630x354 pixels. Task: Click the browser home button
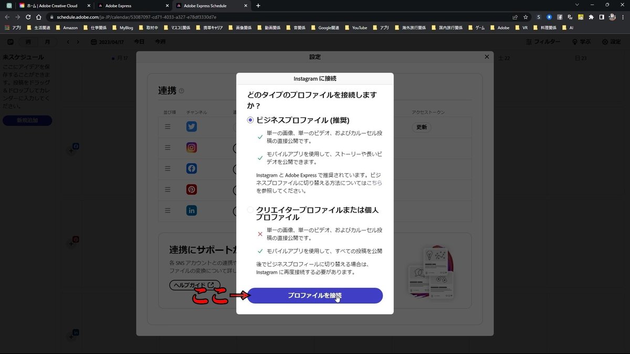(39, 17)
